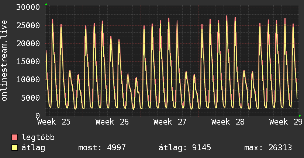The image size is (304, 158).
Task: Click the 30000 y-axis value
Action: (x=28, y=7)
